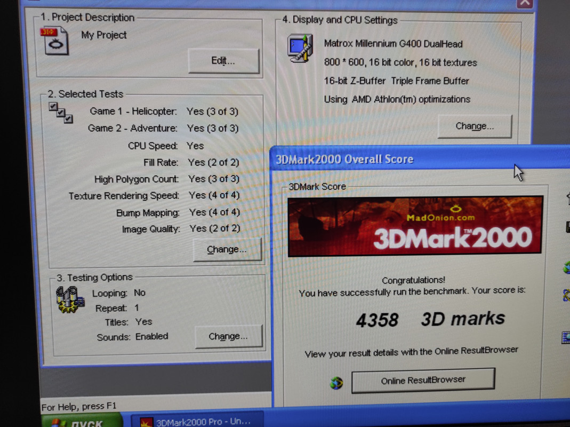This screenshot has height=427, width=570.
Task: Click the 3DP project document icon
Action: (55, 41)
